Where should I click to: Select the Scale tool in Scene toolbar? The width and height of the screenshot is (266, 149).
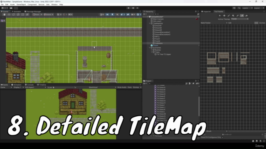tap(18, 14)
